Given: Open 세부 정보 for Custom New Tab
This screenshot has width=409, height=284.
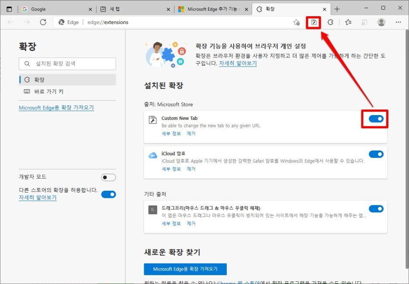Looking at the screenshot, I should coord(171,133).
